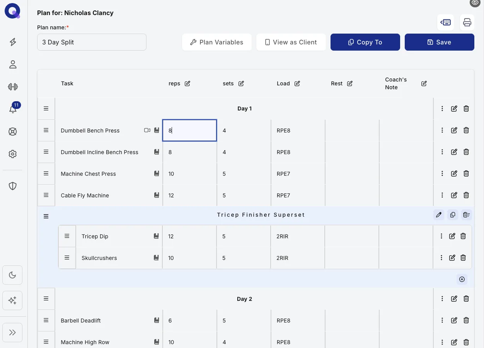
Task: Open the user profile sidebar item
Action: [13, 64]
